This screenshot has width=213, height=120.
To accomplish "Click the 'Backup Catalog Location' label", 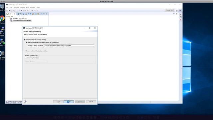I will pos(35,46).
